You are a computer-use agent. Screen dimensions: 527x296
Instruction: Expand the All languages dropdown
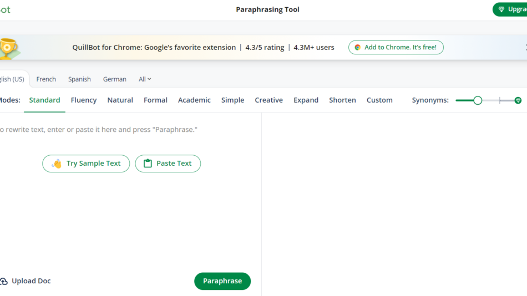[x=145, y=79]
